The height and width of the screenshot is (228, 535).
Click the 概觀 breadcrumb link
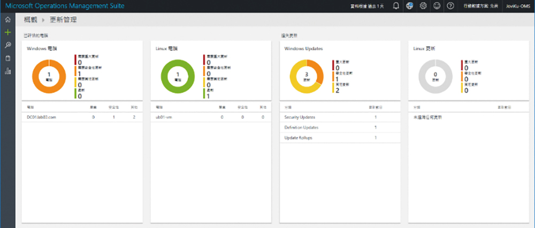(30, 20)
